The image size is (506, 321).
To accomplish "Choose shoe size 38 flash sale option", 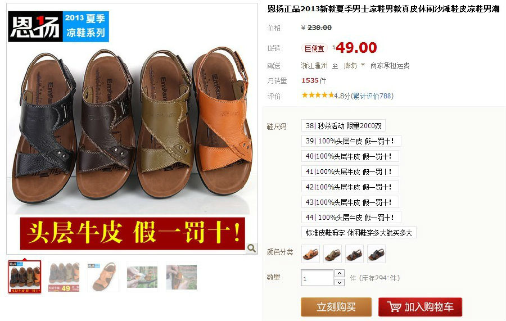I will pos(344,125).
